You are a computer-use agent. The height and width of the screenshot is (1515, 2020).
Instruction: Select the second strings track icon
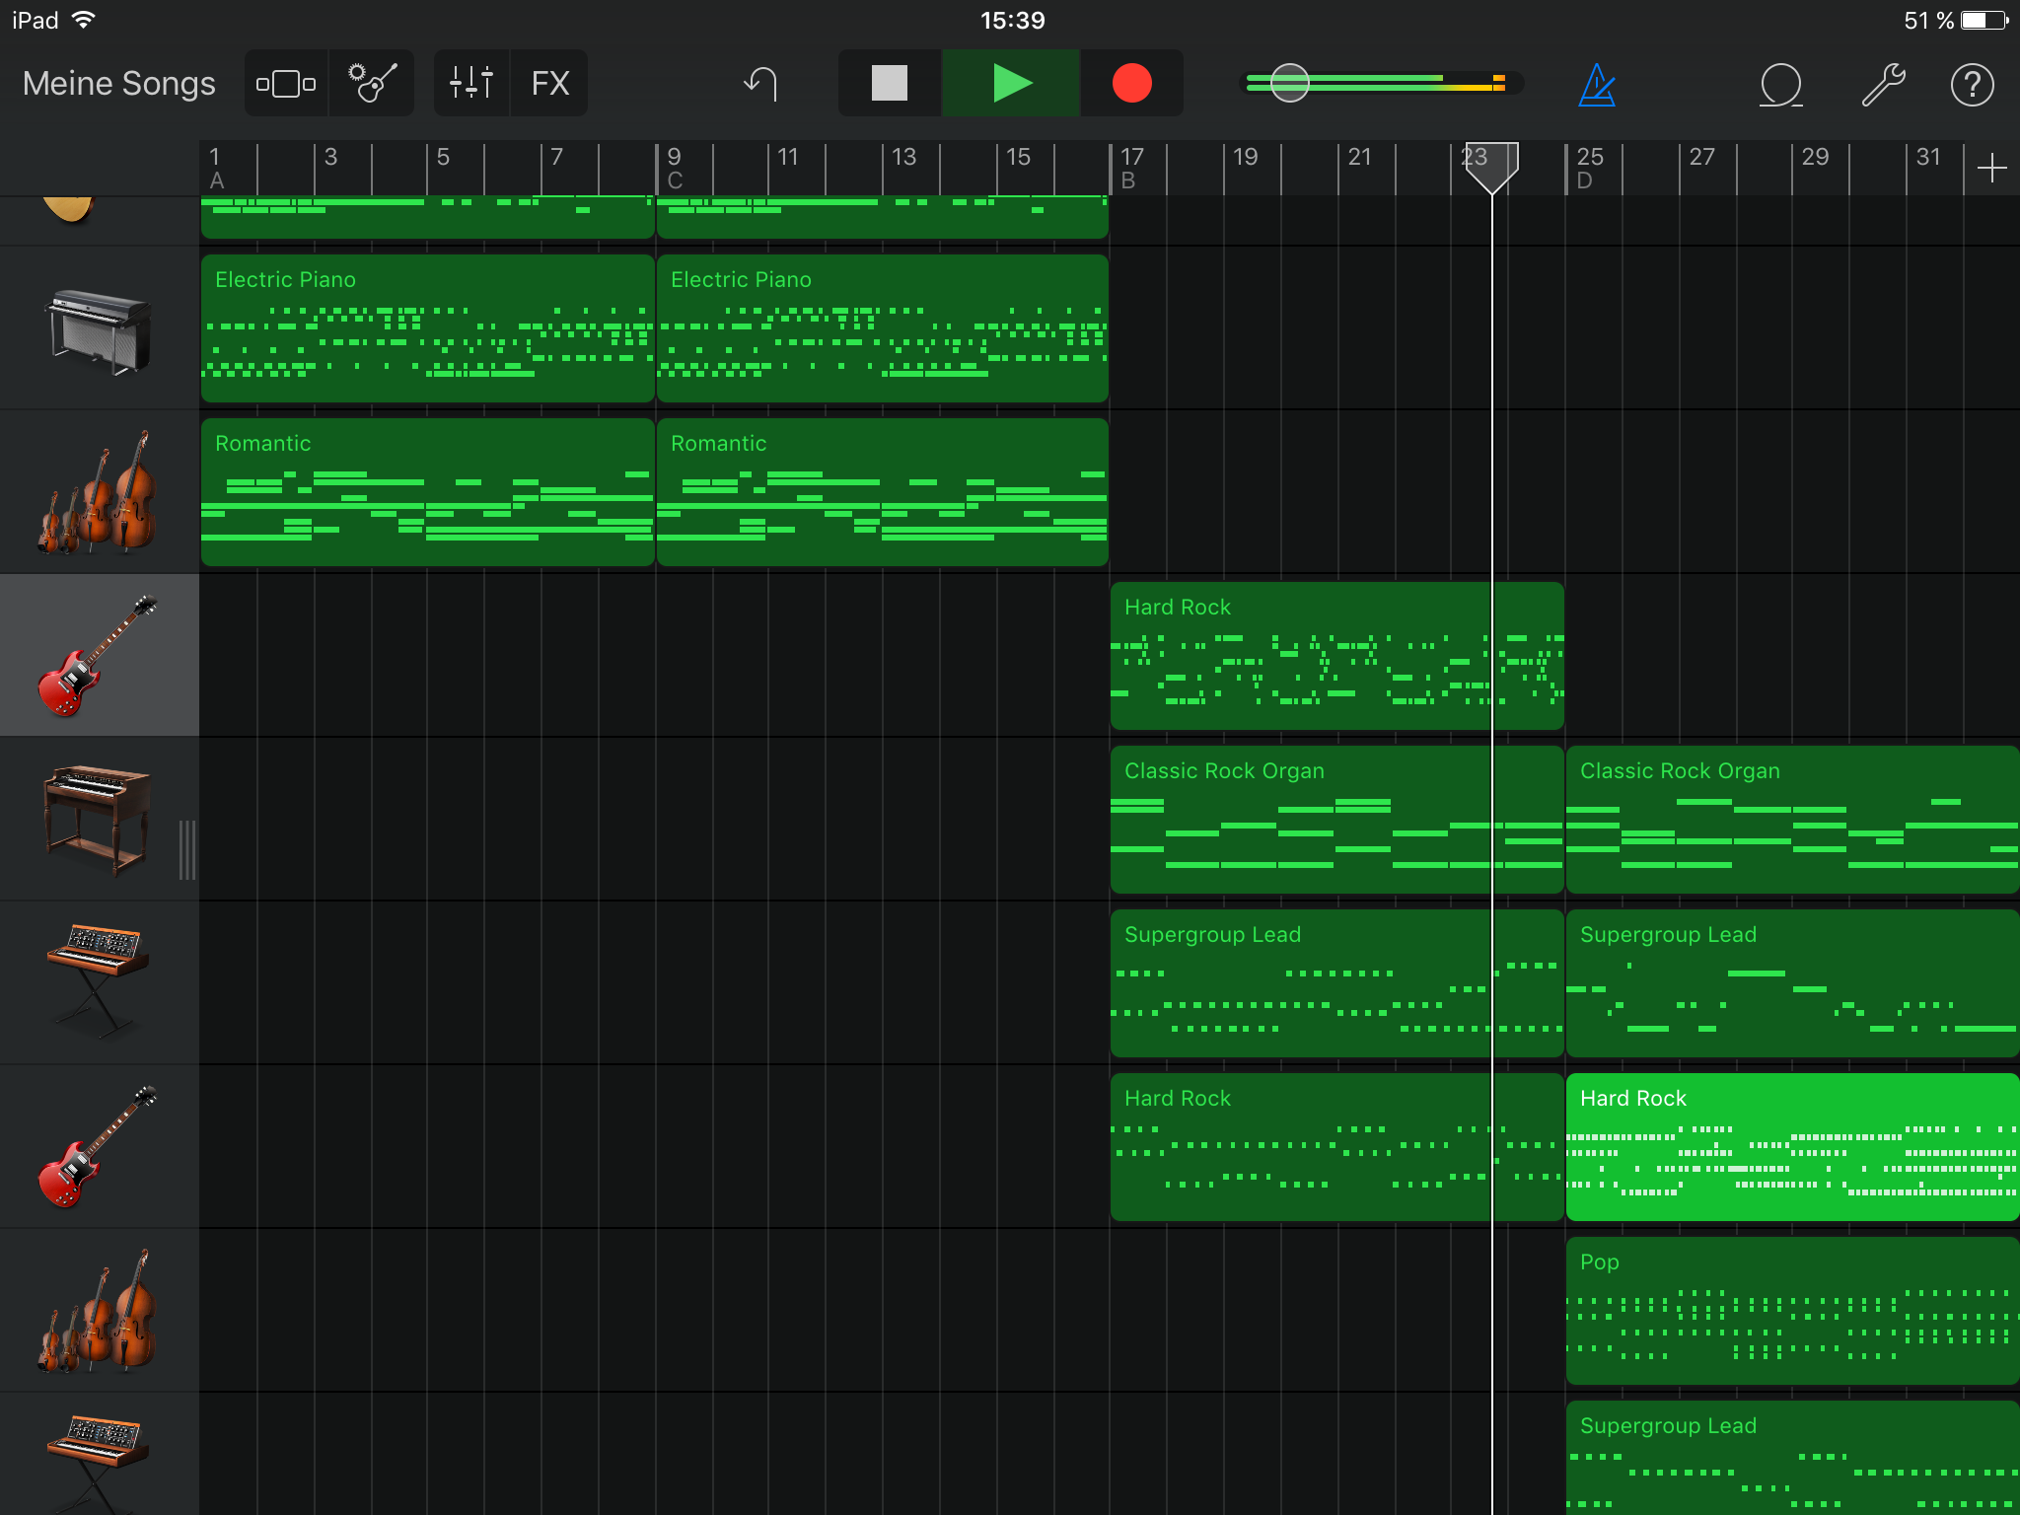coord(99,1311)
